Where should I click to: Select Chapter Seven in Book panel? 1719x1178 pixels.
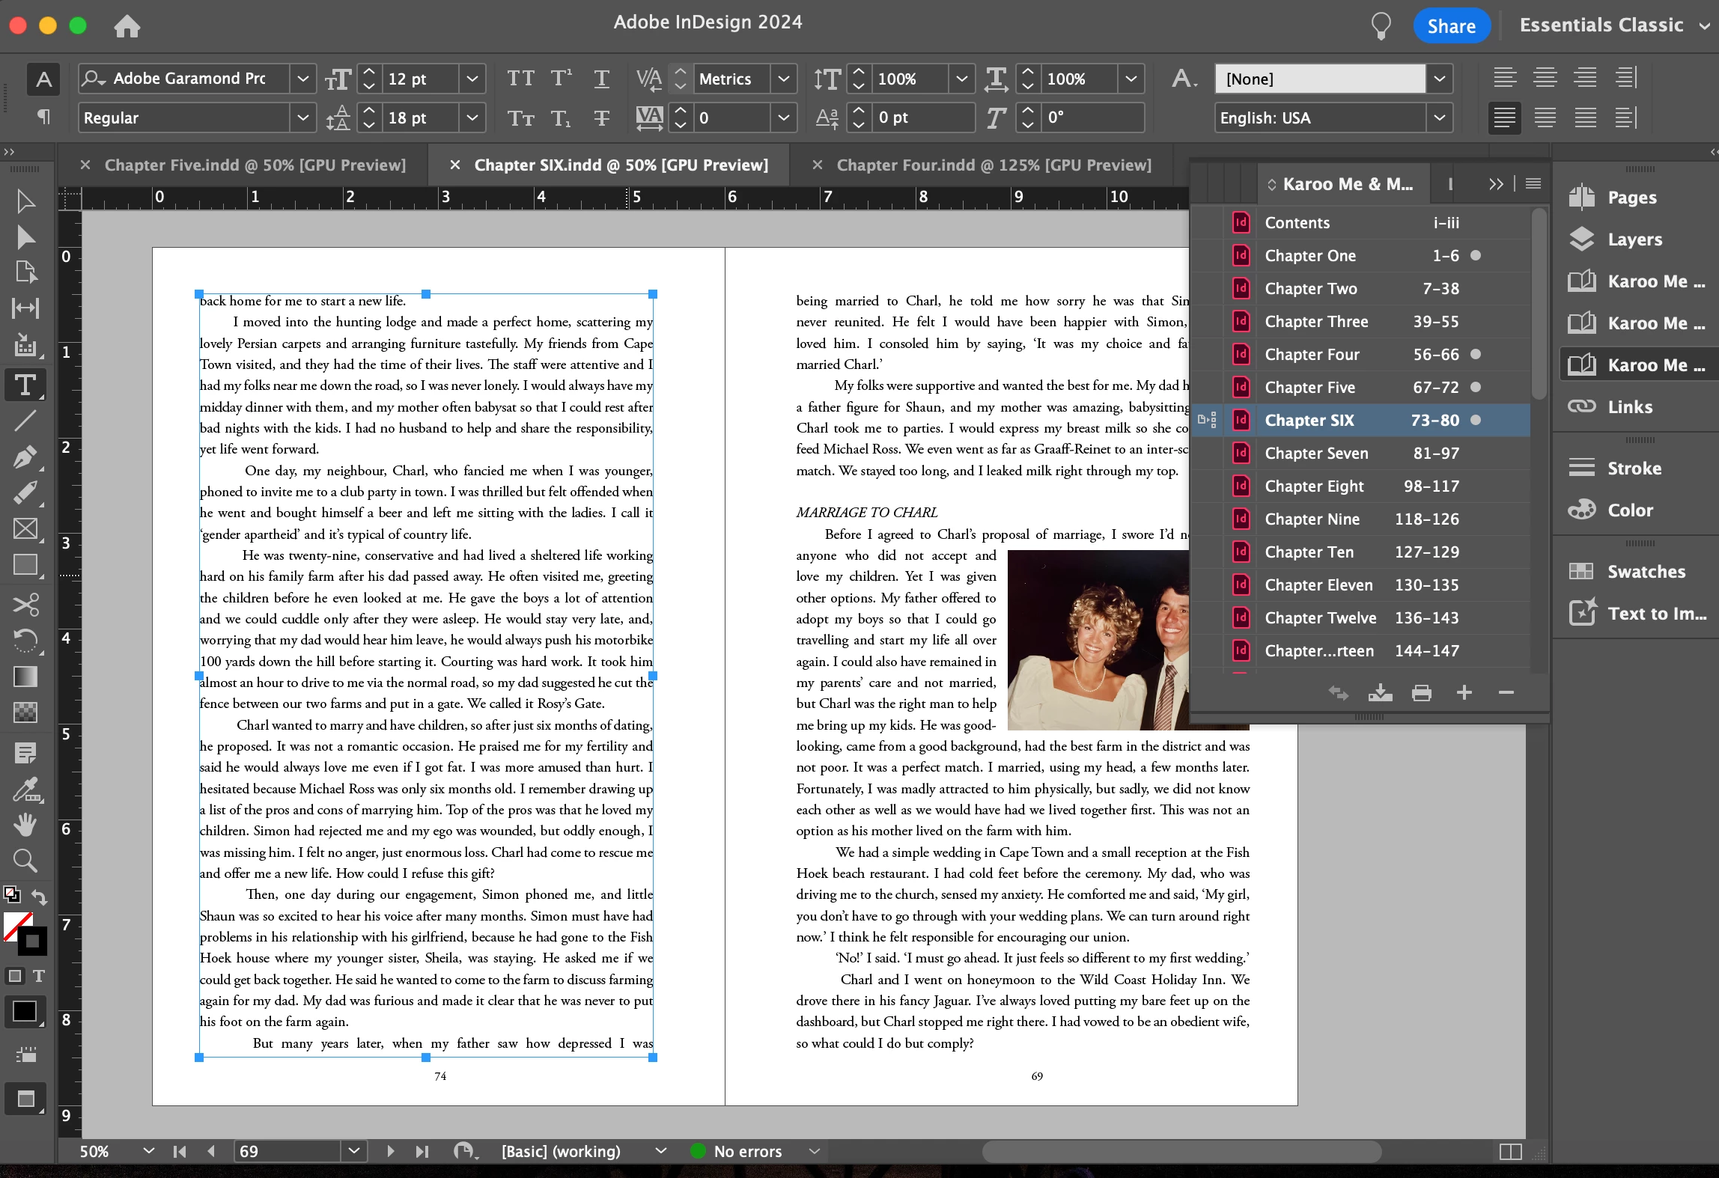coord(1316,454)
